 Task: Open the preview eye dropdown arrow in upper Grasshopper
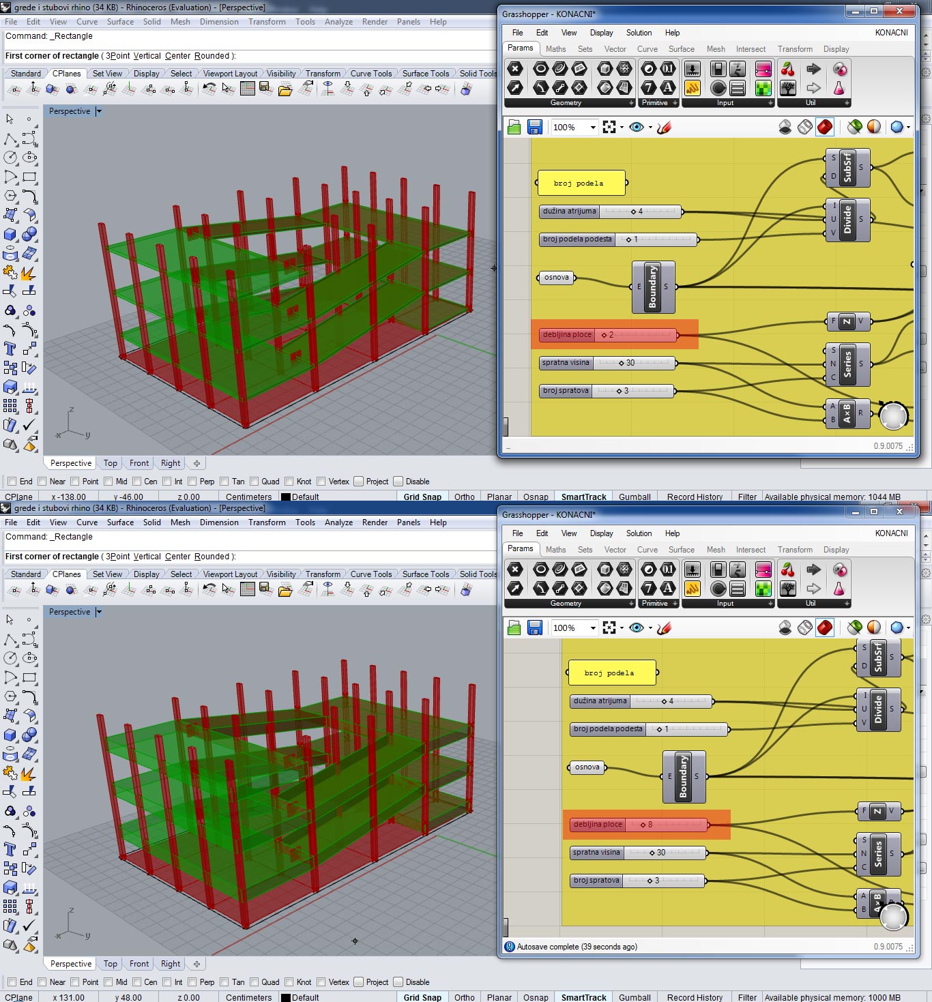tap(650, 128)
